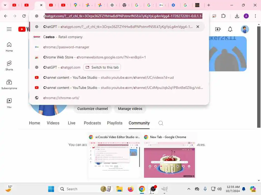Remove the ChatGPT suggestion with X

pos(198,27)
